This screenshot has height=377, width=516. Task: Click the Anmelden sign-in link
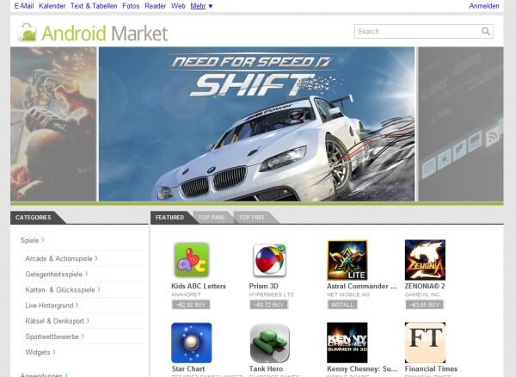pos(483,6)
